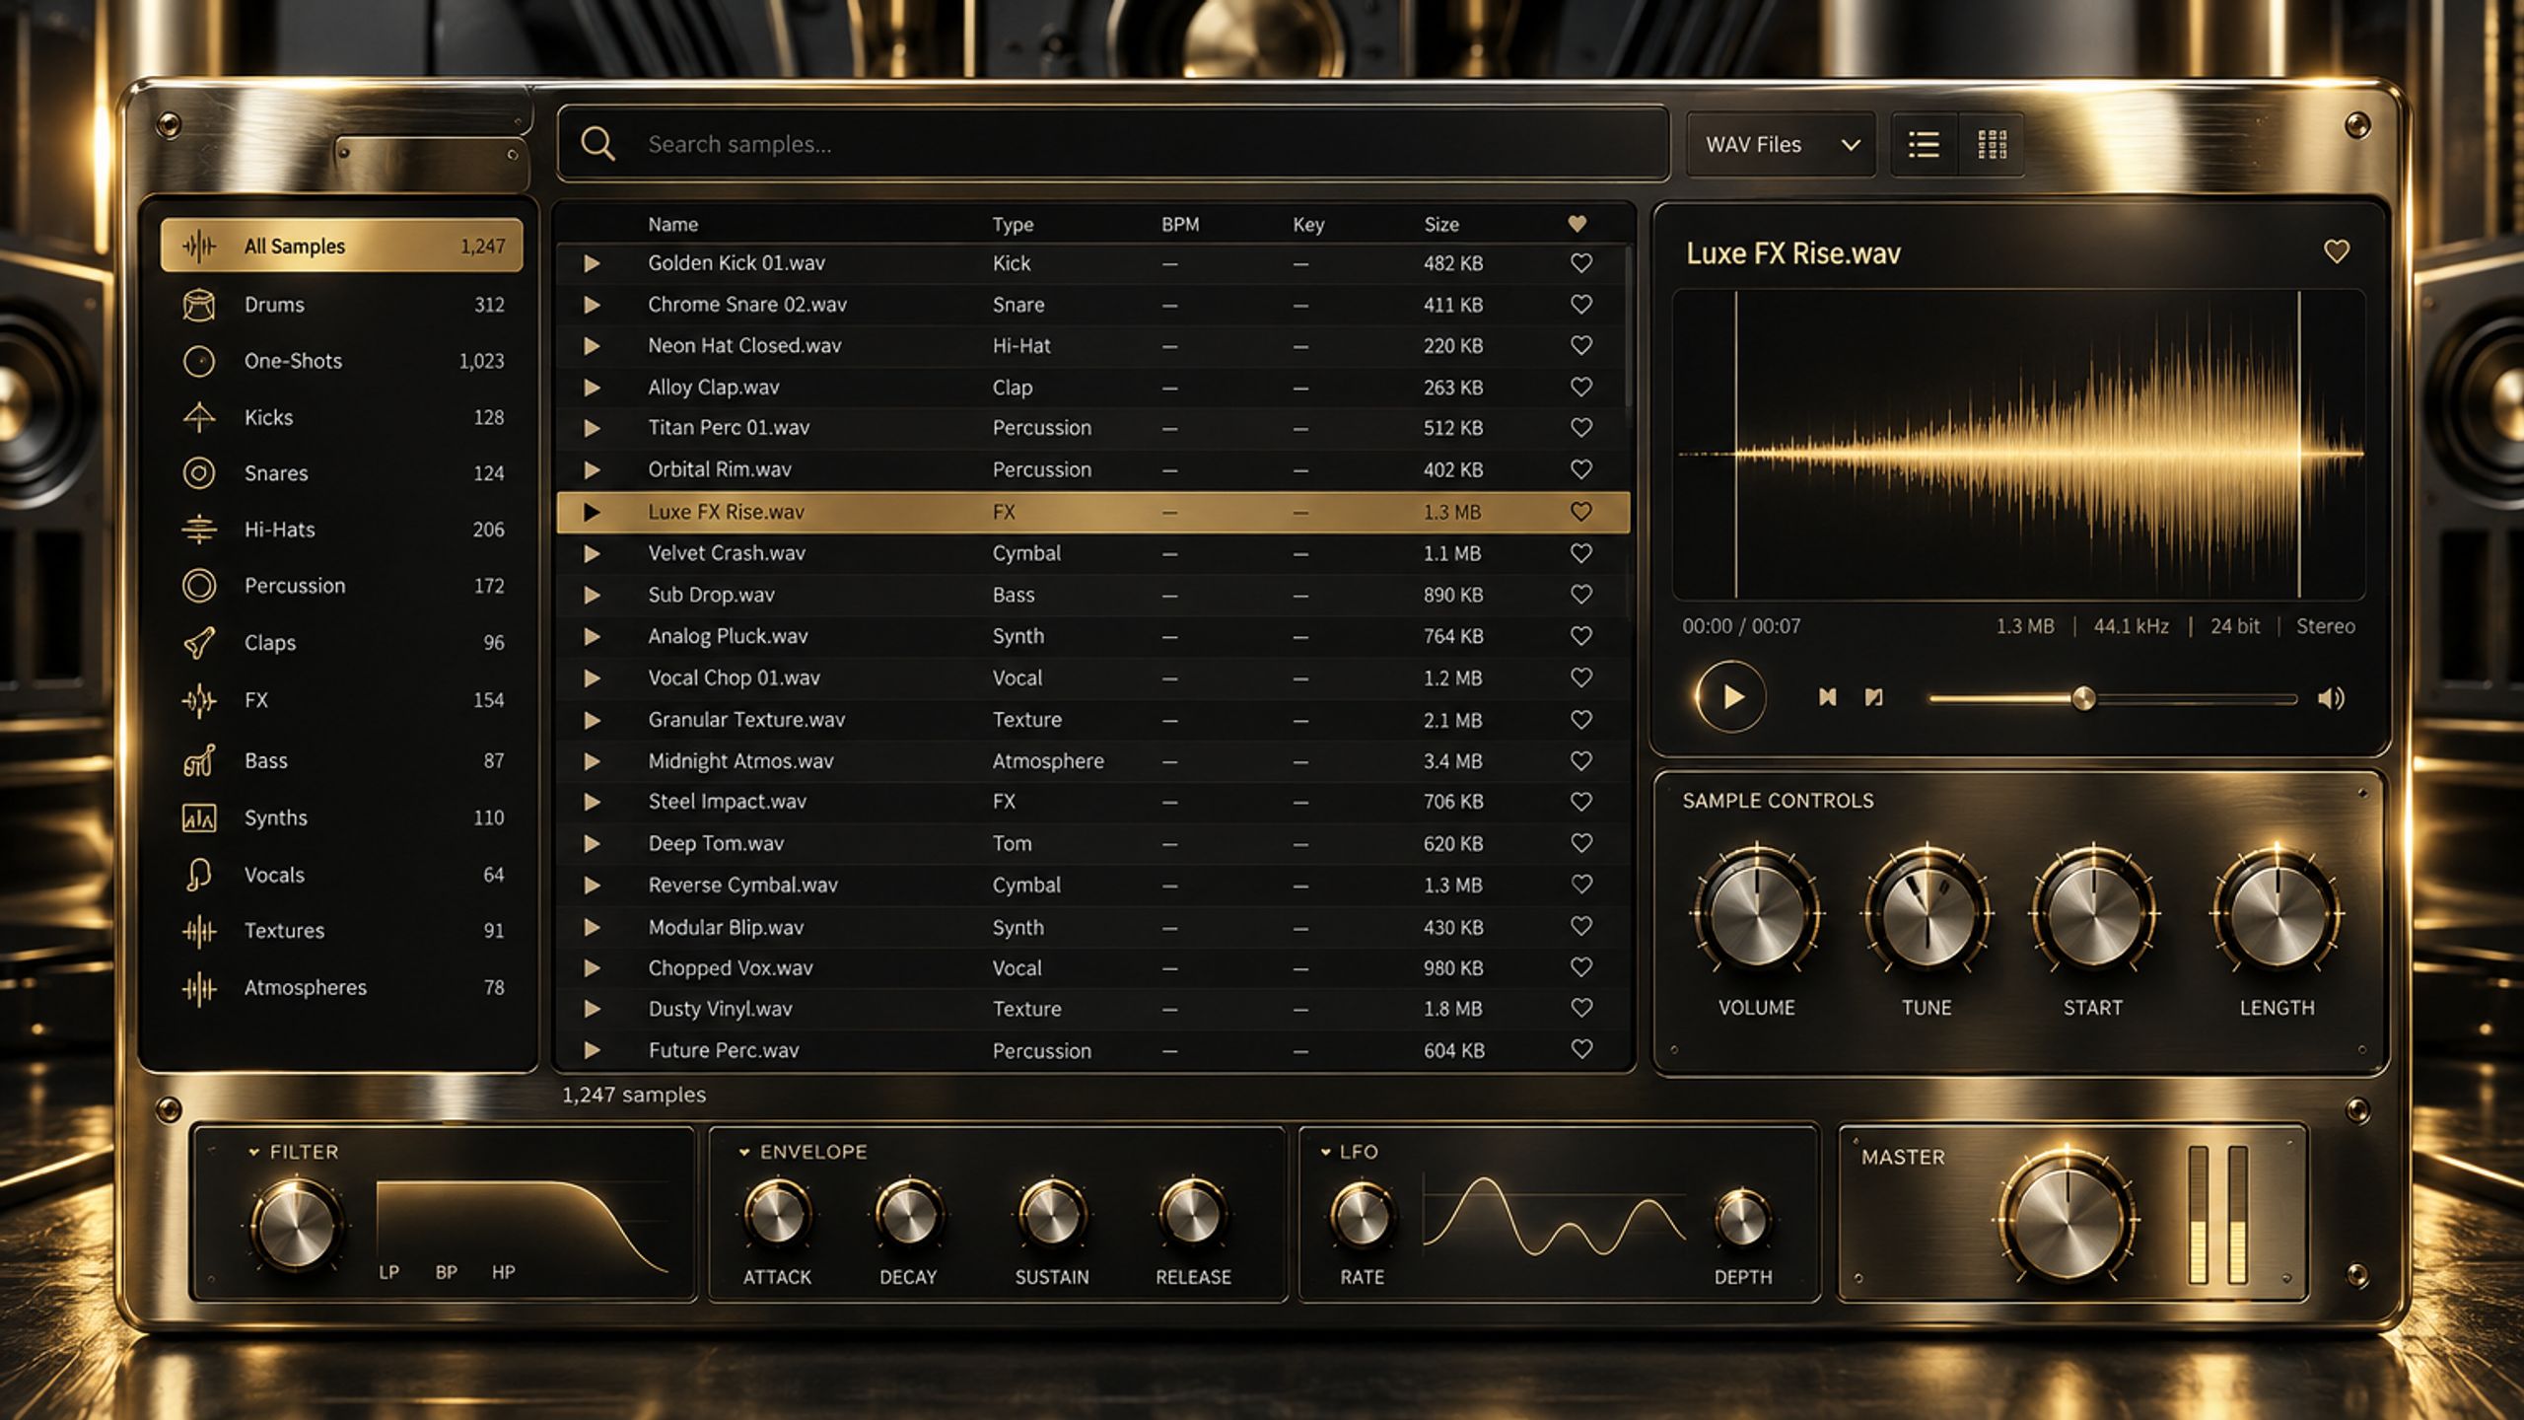Favorite Velvet Crash.wav with its heart
The image size is (2524, 1420).
(1580, 553)
